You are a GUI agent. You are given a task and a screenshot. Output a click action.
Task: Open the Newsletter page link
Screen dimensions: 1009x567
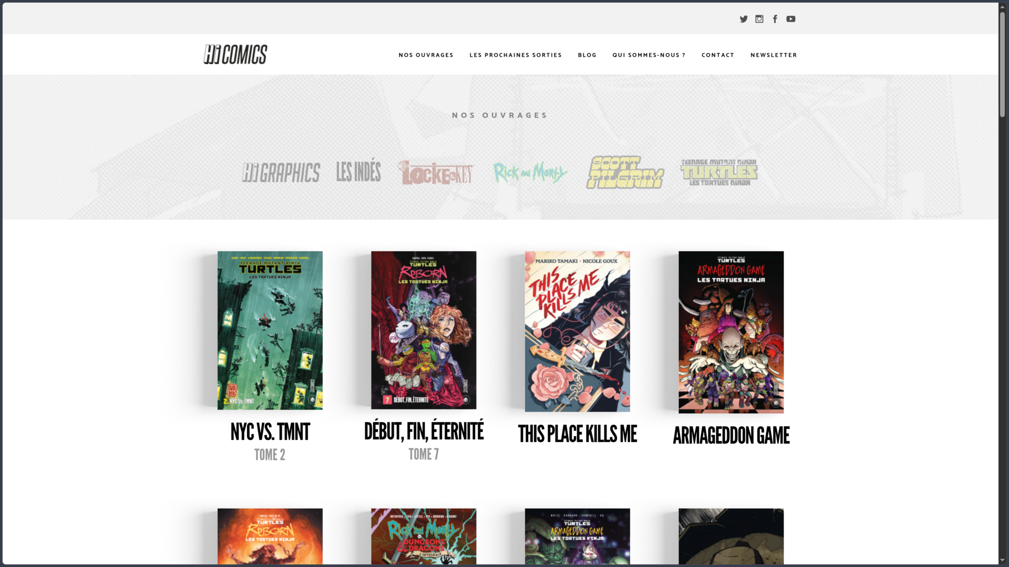(x=774, y=55)
